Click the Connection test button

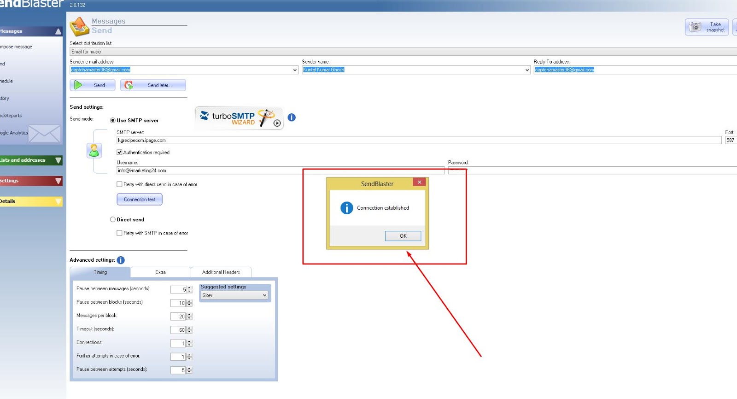(140, 199)
